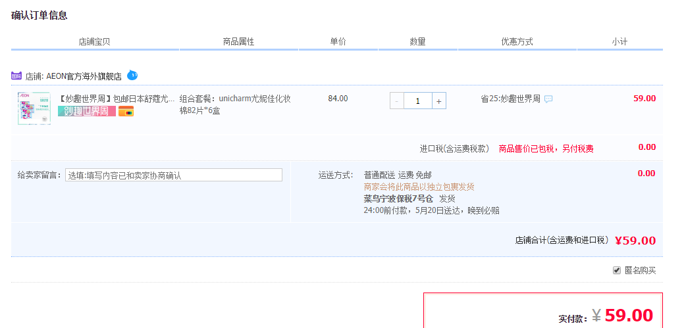Click the 商品售价已包税 tax notice
684x328 pixels.
pos(546,149)
